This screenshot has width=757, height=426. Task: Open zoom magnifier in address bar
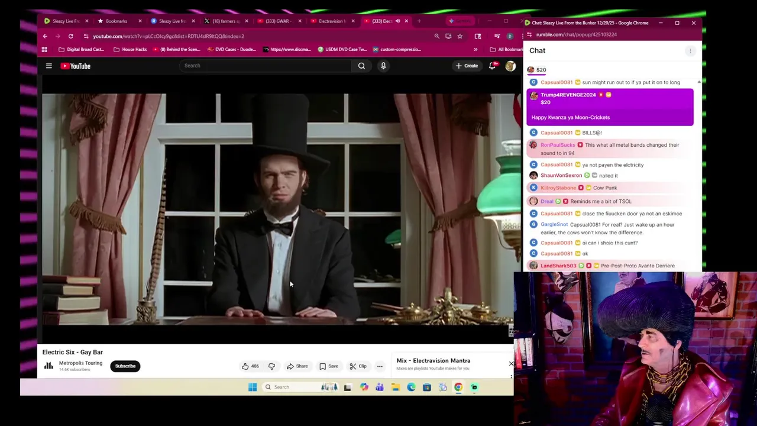click(x=436, y=36)
